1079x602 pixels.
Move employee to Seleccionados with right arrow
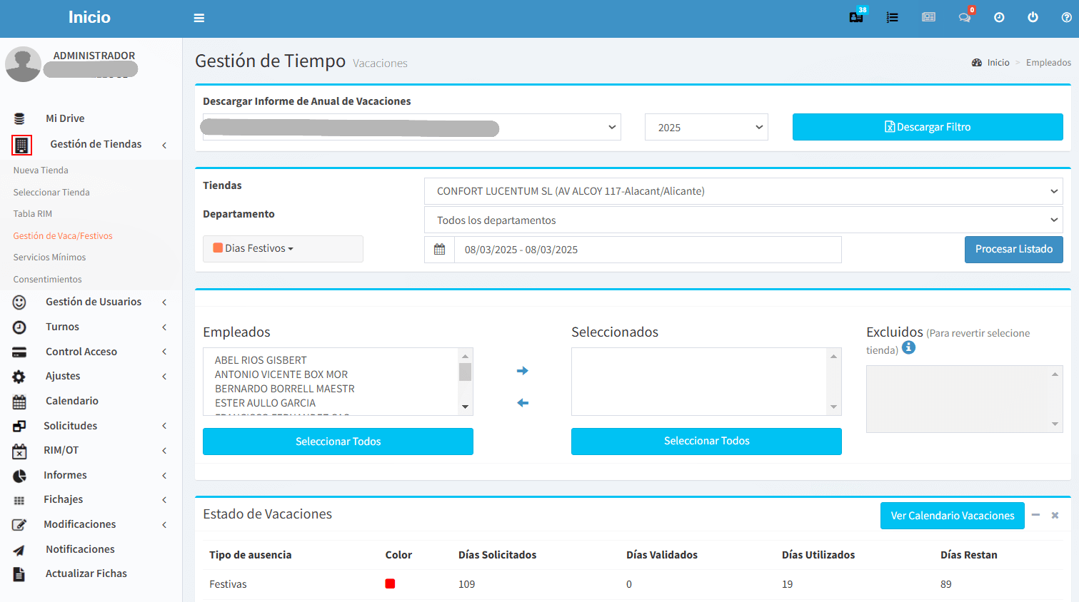523,371
